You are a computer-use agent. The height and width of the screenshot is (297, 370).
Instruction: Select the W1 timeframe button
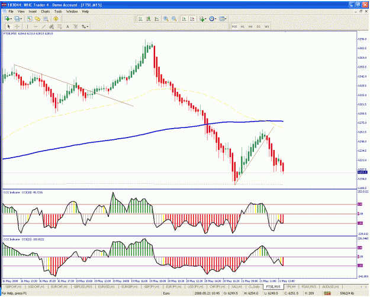(266, 27)
